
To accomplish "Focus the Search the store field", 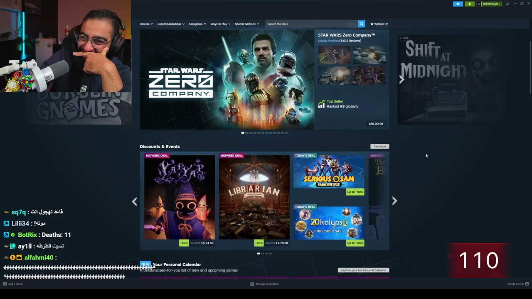I will [312, 24].
